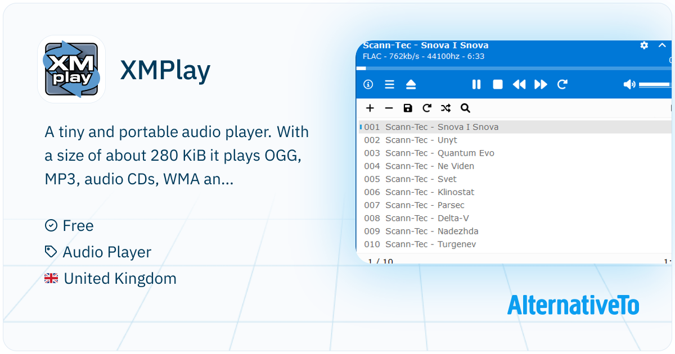Click the tiny and portable description text

click(177, 156)
